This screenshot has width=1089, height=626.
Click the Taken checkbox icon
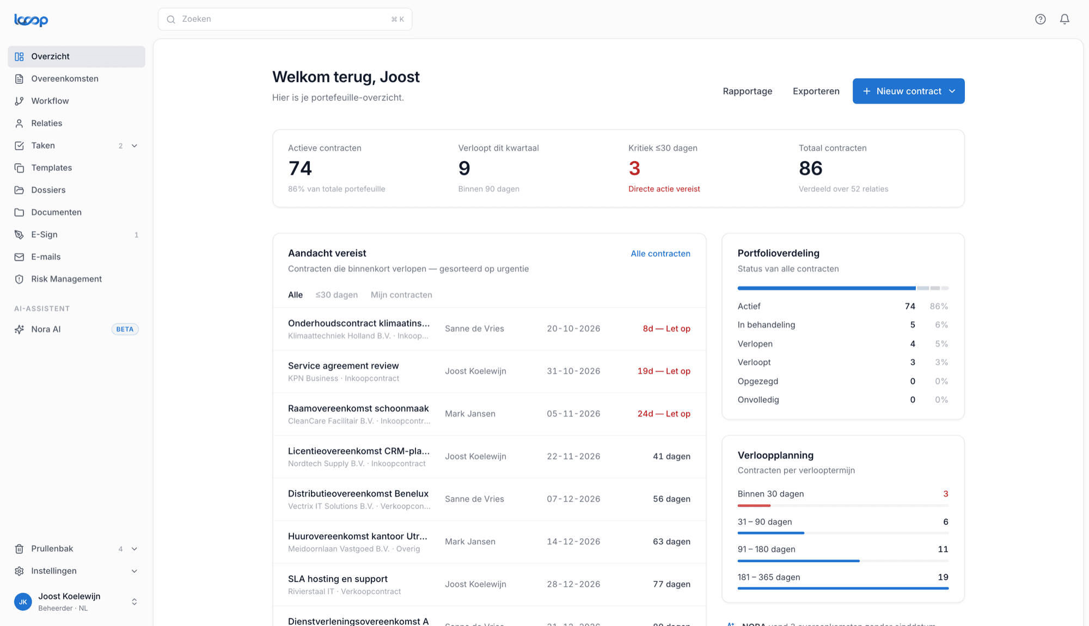click(x=19, y=146)
